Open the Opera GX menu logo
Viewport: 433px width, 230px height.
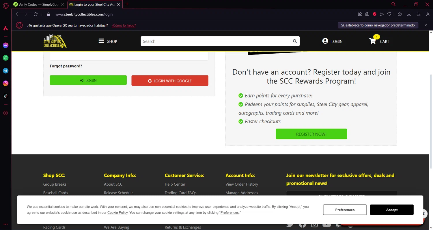click(5, 5)
